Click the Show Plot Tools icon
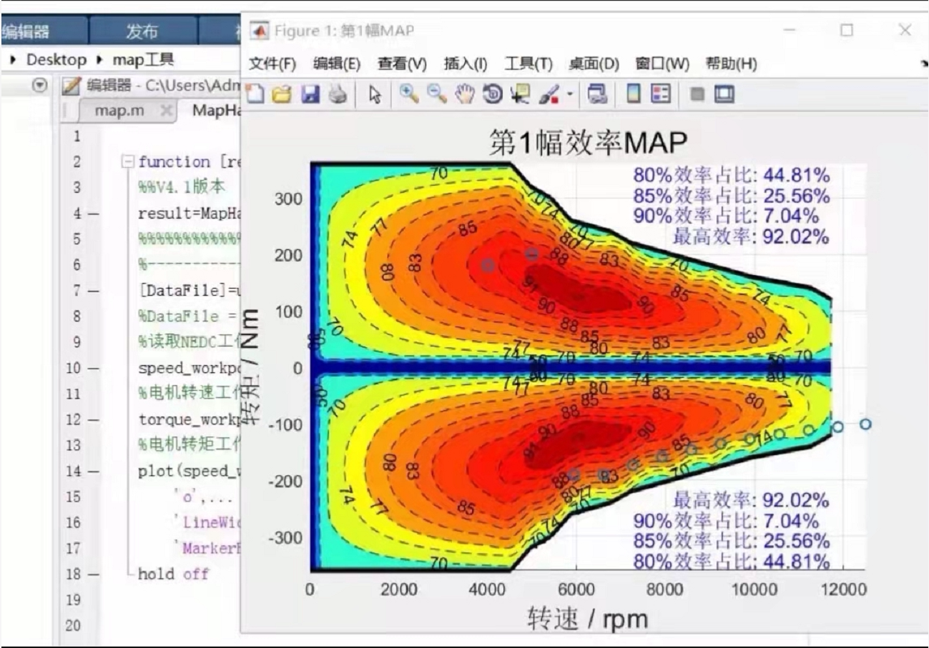 (x=724, y=94)
